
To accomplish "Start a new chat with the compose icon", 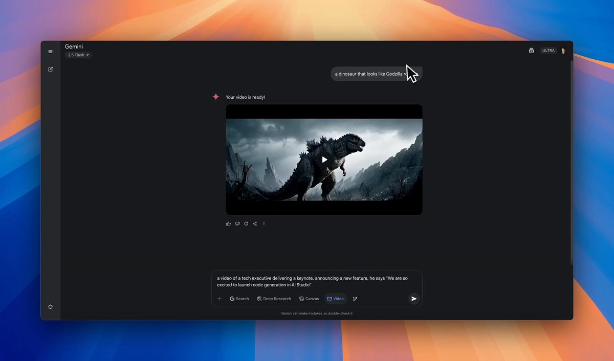I will coord(50,69).
